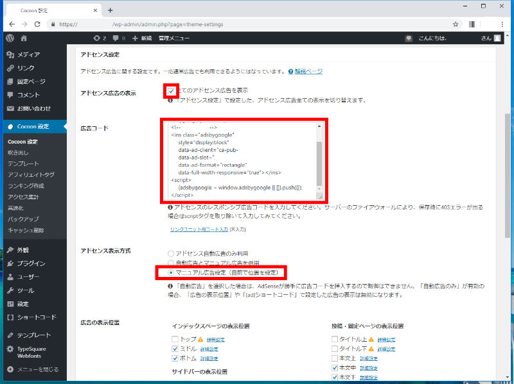Open the メディア menu in the sidebar
The width and height of the screenshot is (514, 384).
[x=28, y=54]
